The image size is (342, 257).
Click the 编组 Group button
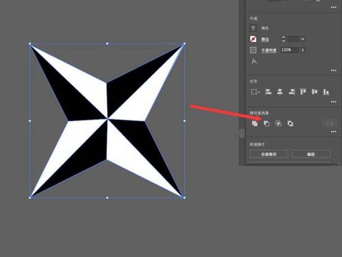pos(311,154)
